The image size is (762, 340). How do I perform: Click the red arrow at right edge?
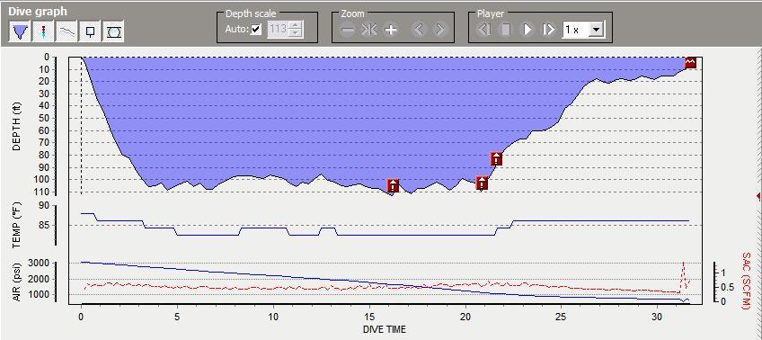(x=759, y=196)
